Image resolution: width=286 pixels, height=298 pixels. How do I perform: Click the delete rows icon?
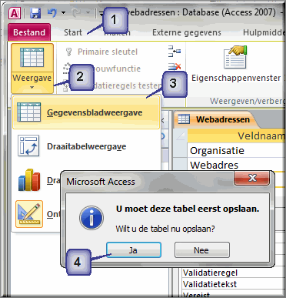tap(175, 67)
